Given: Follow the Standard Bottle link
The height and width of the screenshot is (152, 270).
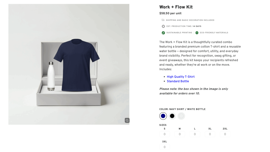Looking at the screenshot, I should tap(178, 81).
